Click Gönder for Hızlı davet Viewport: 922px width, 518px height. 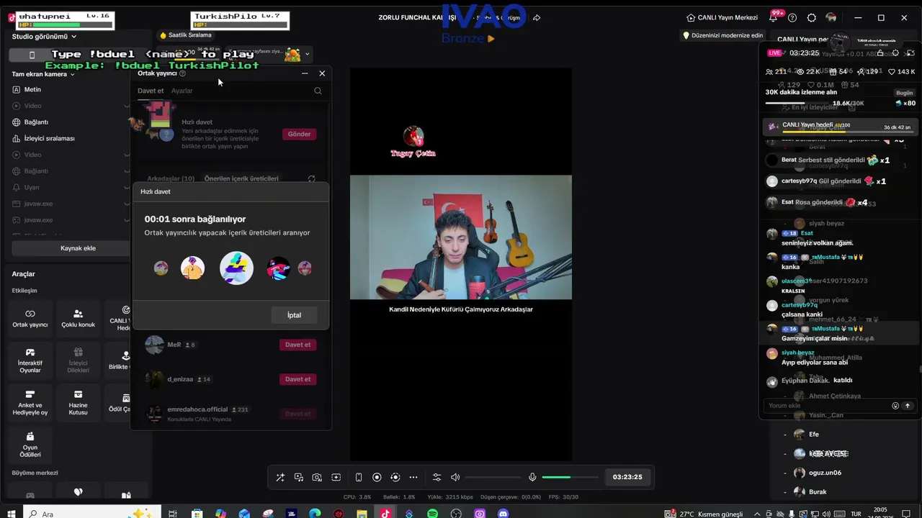299,134
